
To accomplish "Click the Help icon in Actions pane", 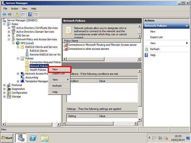I will click(147, 55).
